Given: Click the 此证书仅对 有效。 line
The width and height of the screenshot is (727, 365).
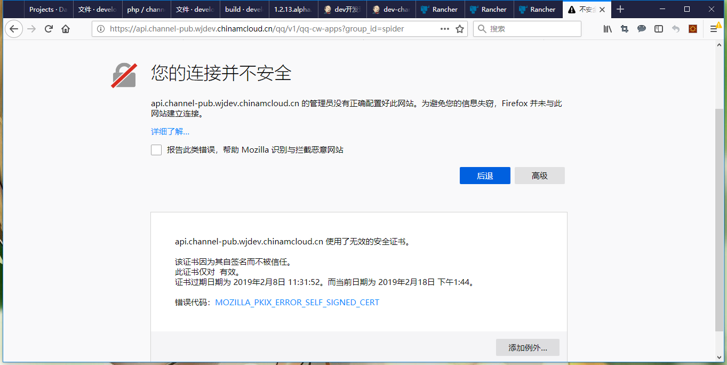Looking at the screenshot, I should tap(207, 272).
